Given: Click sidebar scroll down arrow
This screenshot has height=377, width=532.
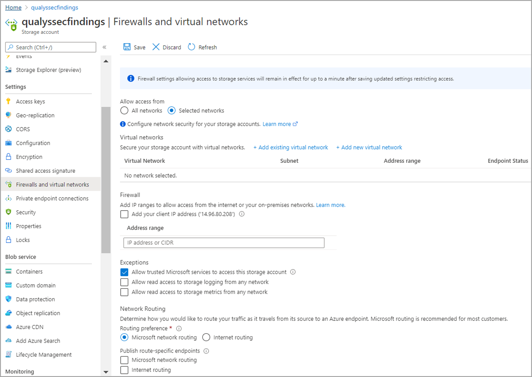Looking at the screenshot, I should click(x=106, y=372).
